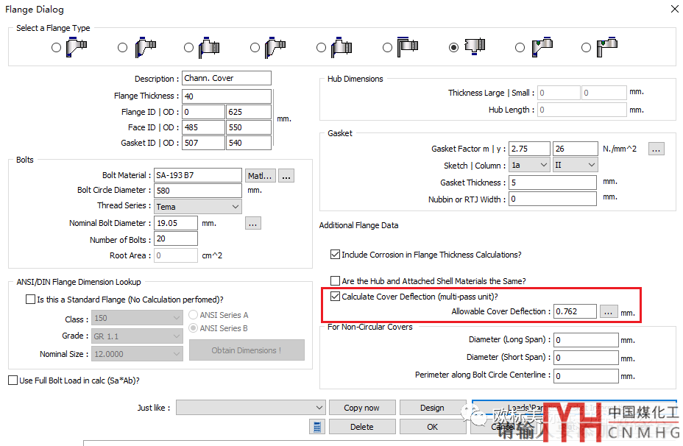The height and width of the screenshot is (446, 683).
Task: Click the calculator icon beside the Delete button
Action: click(317, 427)
